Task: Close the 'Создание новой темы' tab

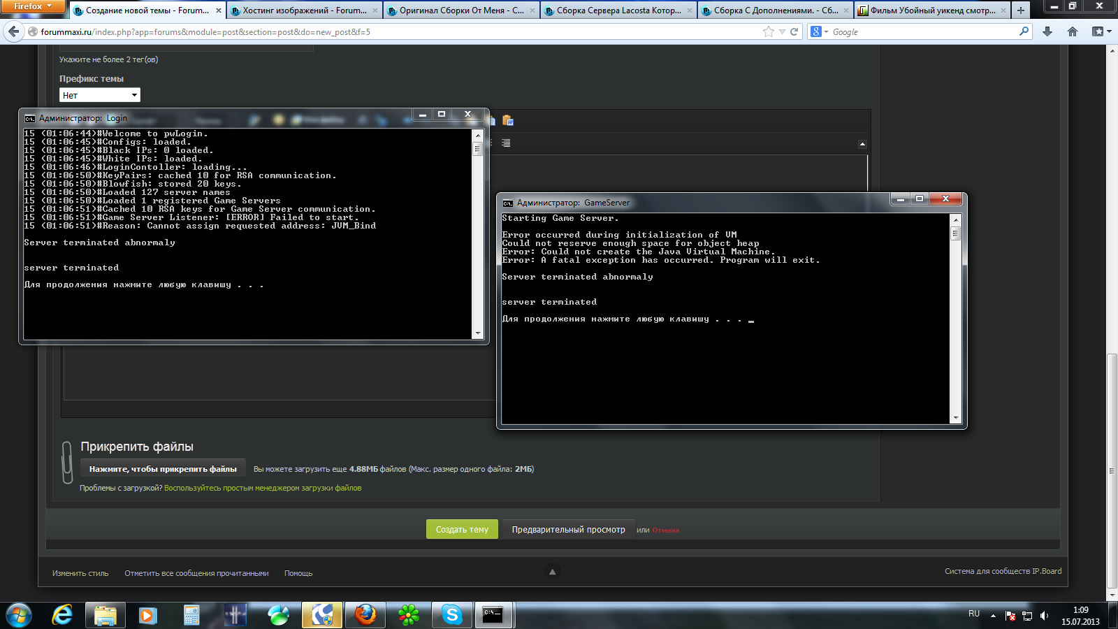Action: [218, 10]
